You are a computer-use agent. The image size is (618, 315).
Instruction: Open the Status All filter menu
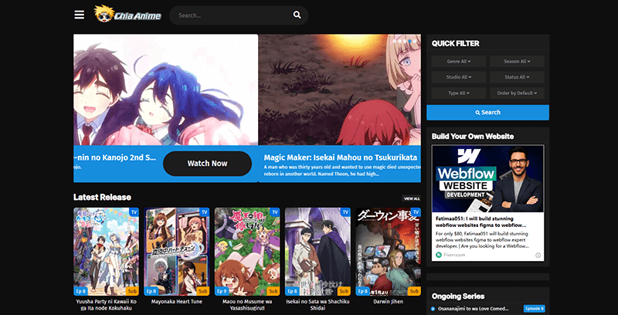click(517, 77)
